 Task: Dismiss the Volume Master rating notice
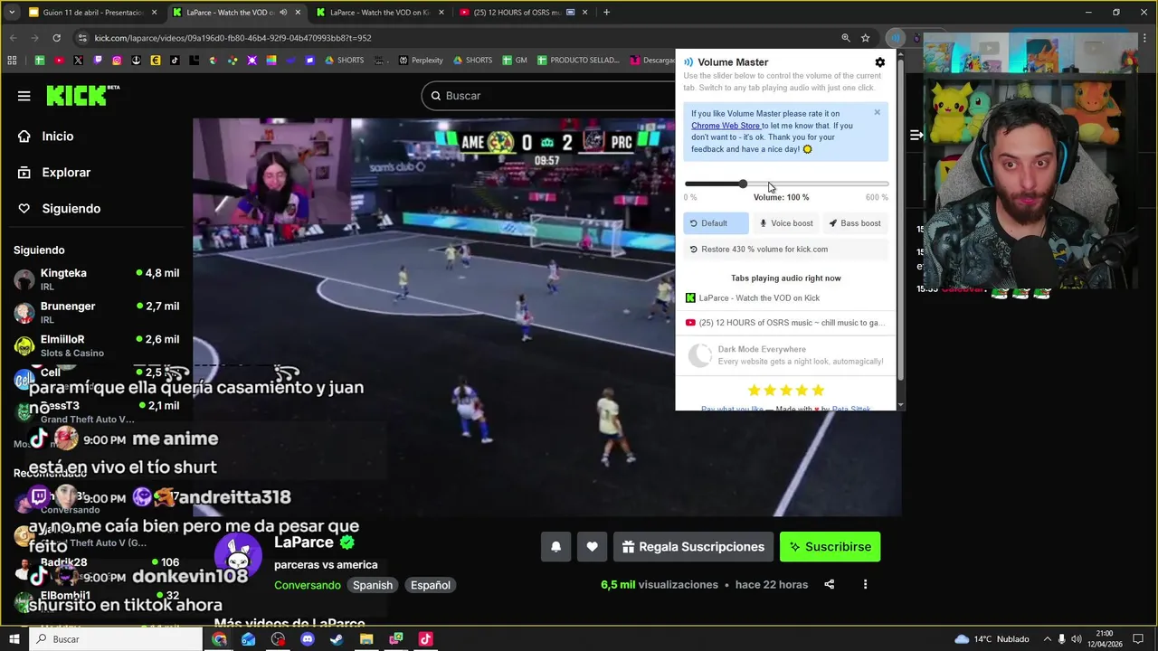(x=877, y=112)
